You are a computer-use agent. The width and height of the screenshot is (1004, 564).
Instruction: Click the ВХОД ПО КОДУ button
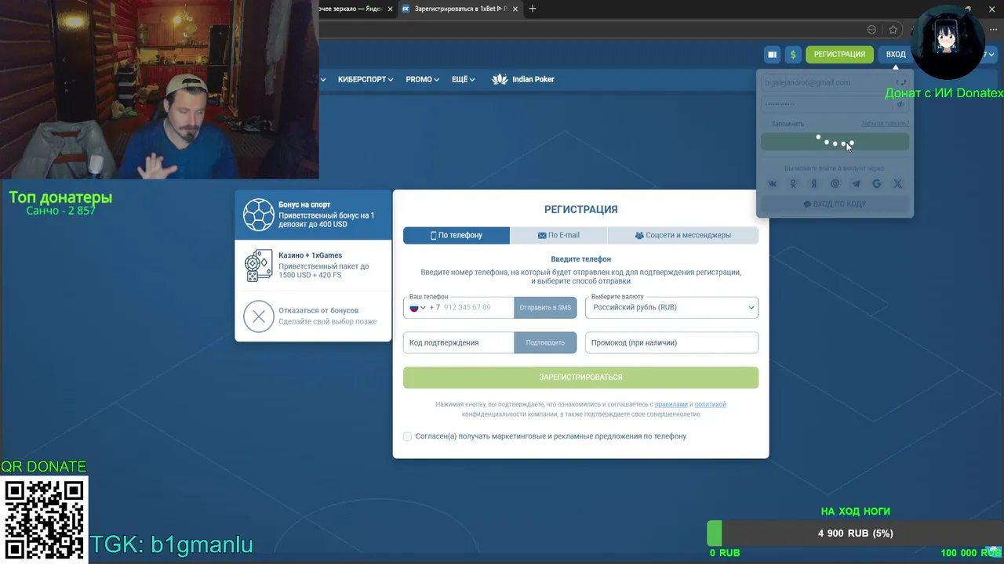click(x=835, y=204)
